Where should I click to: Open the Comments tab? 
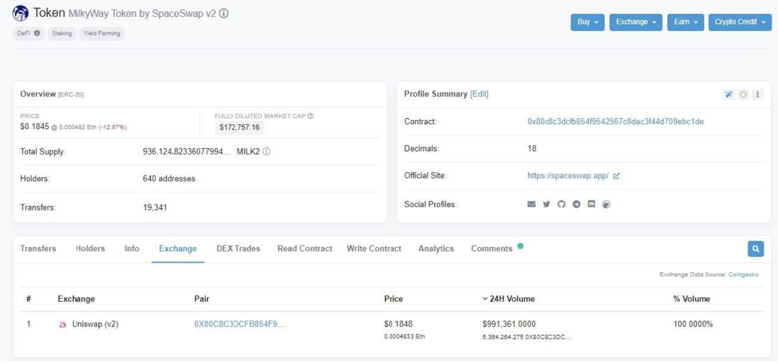[492, 248]
